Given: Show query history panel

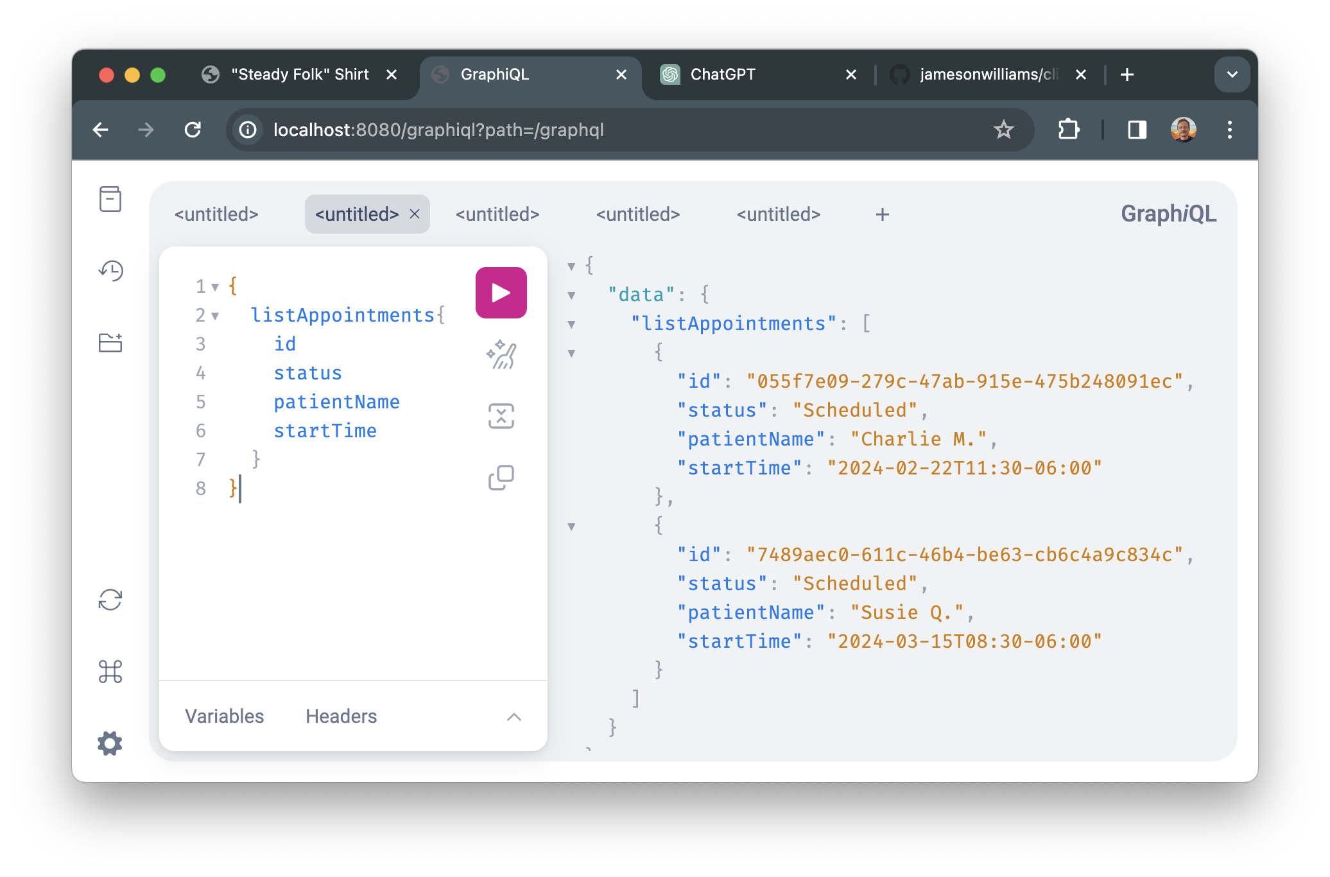Looking at the screenshot, I should click(x=110, y=271).
